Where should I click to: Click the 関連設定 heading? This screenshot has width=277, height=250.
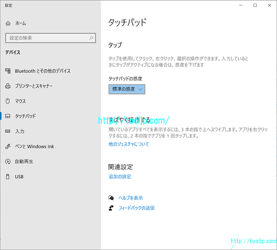(x=120, y=167)
